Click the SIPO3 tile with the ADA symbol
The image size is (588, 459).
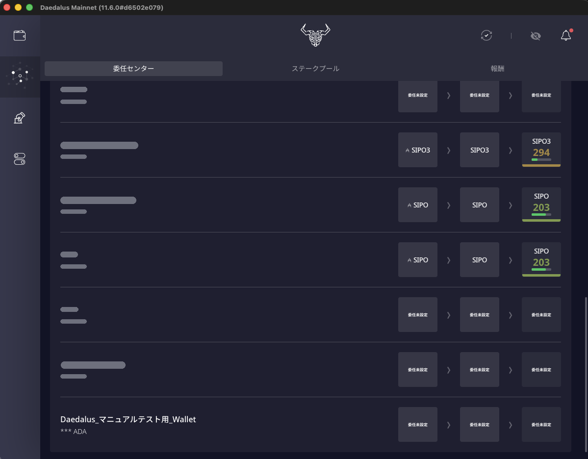point(418,150)
